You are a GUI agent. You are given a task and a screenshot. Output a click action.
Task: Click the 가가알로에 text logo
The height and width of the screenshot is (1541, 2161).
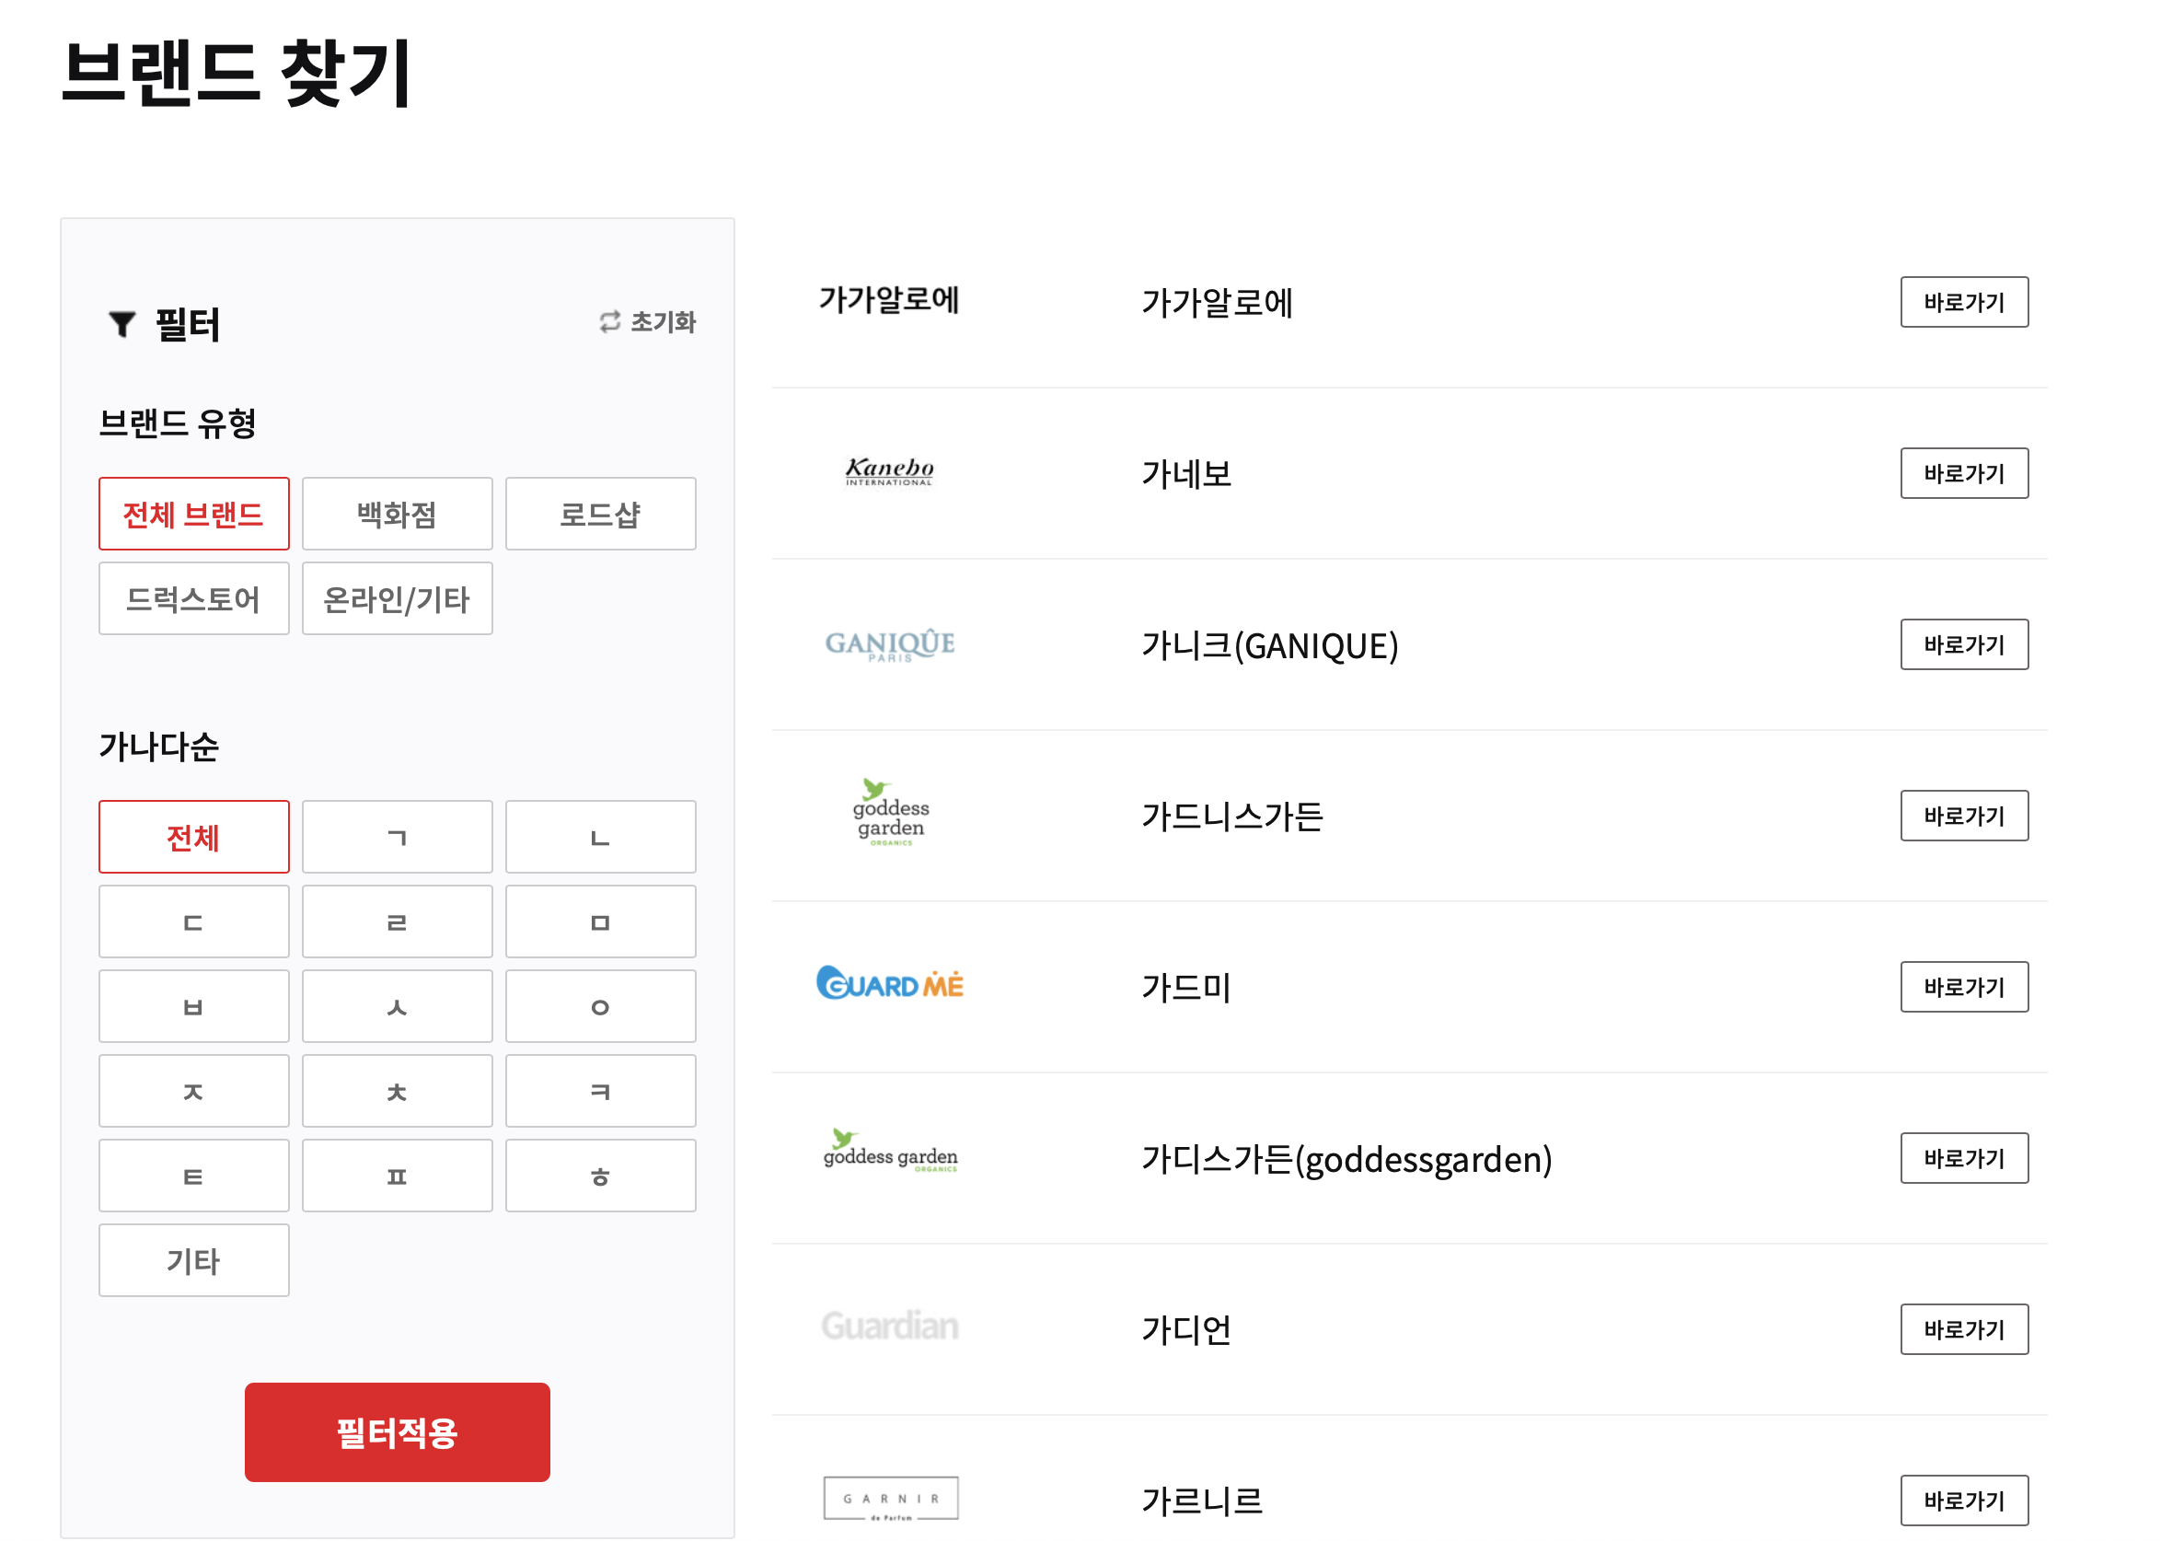pos(889,300)
